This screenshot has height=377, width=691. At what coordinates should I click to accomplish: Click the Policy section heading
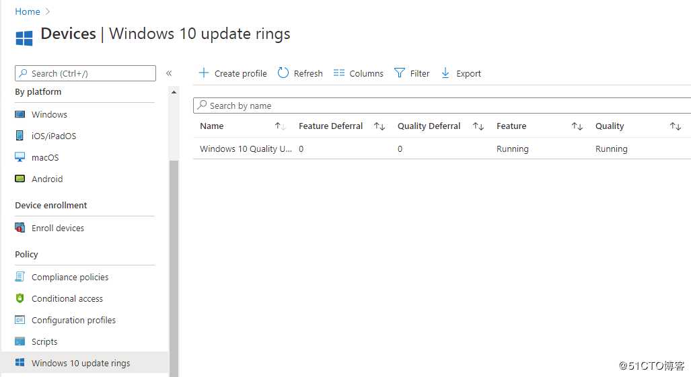(x=26, y=254)
